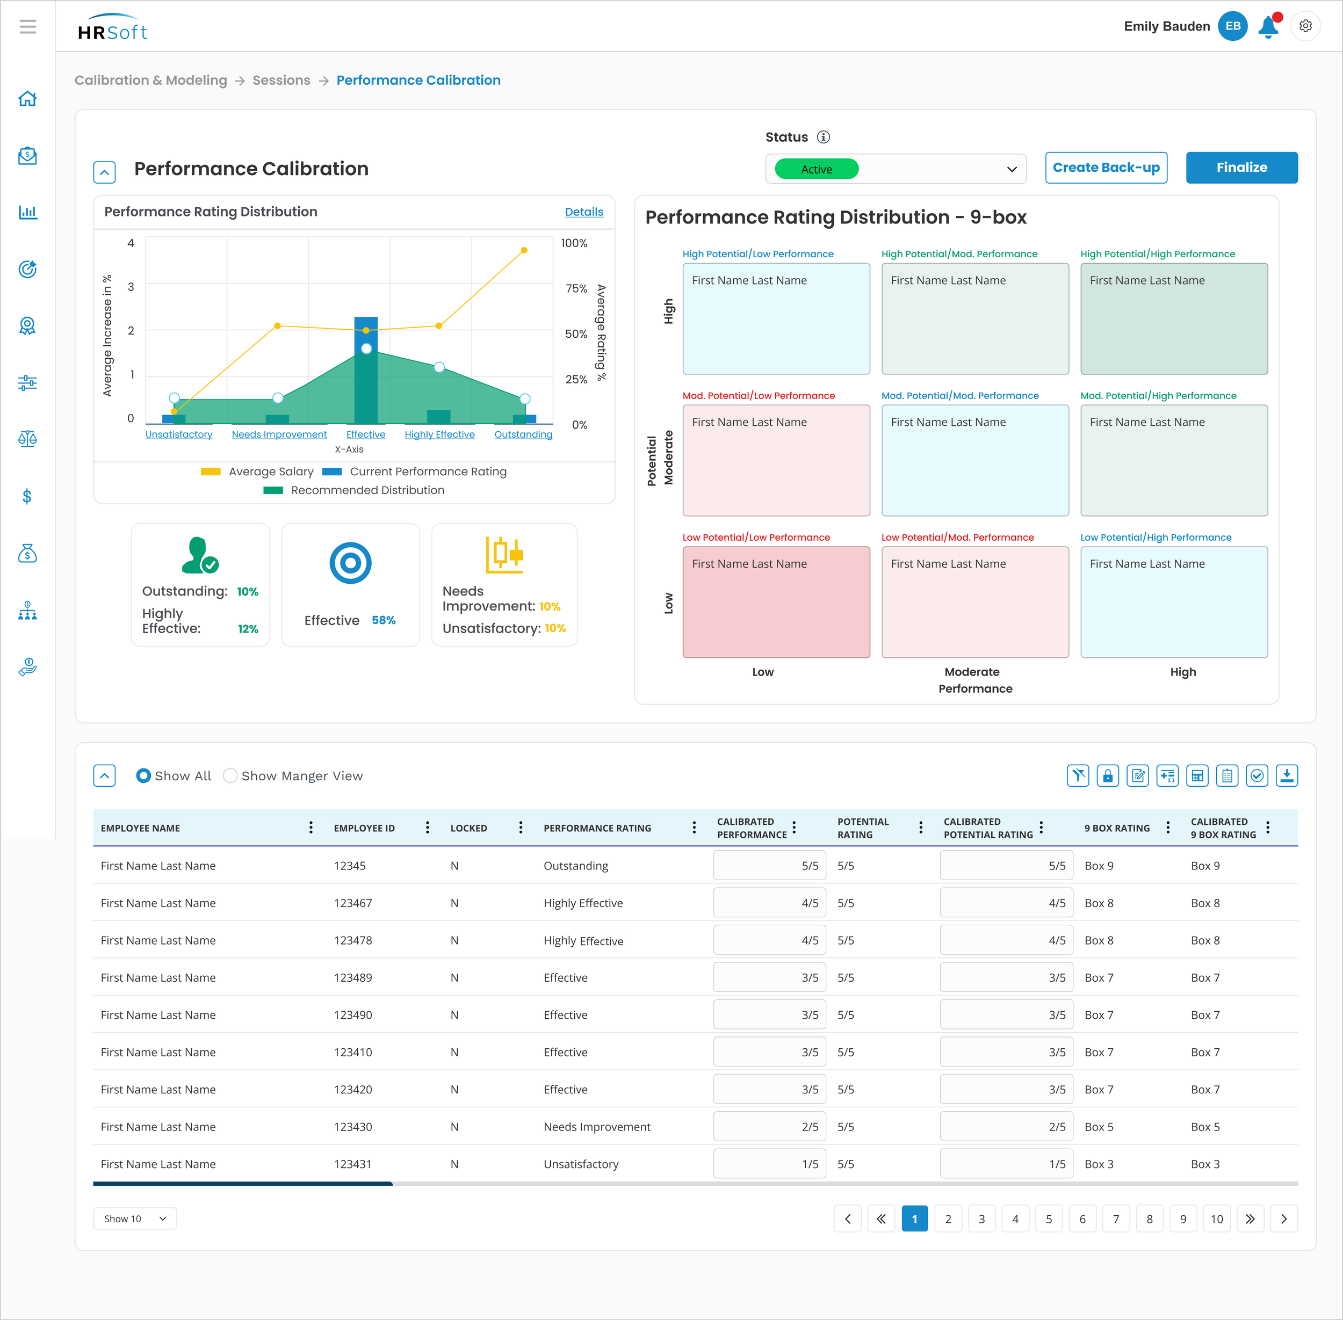This screenshot has height=1320, width=1343.
Task: Open the org chart icon in sidebar
Action: click(x=28, y=611)
